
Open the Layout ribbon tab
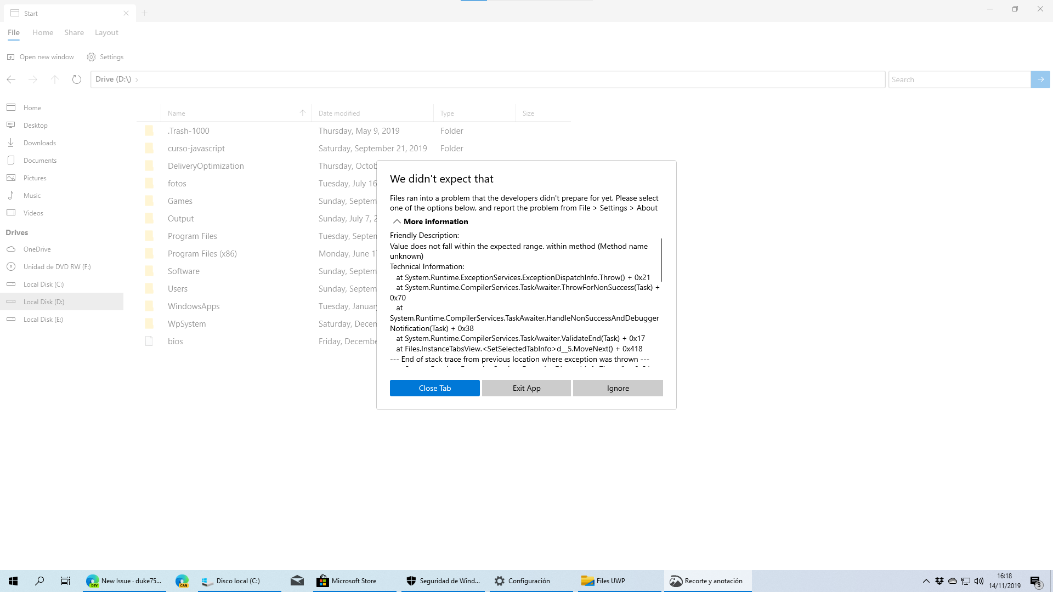(106, 32)
